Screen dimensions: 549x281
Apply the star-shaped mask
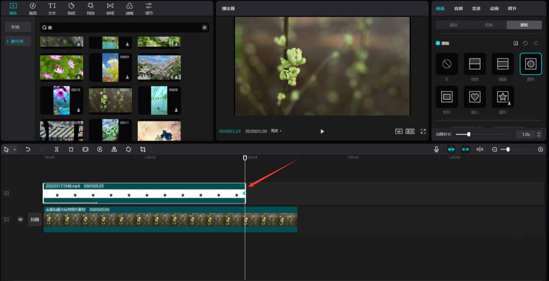503,97
